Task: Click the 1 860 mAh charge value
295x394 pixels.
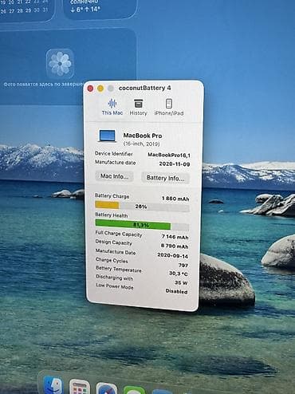Action: click(175, 199)
